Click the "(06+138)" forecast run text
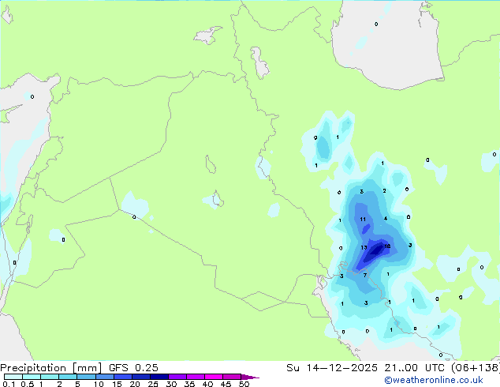 pyautogui.click(x=476, y=368)
